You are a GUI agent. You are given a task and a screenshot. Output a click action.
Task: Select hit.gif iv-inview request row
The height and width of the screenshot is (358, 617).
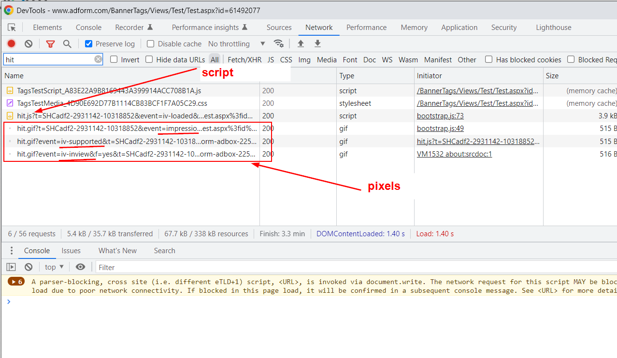(309, 154)
